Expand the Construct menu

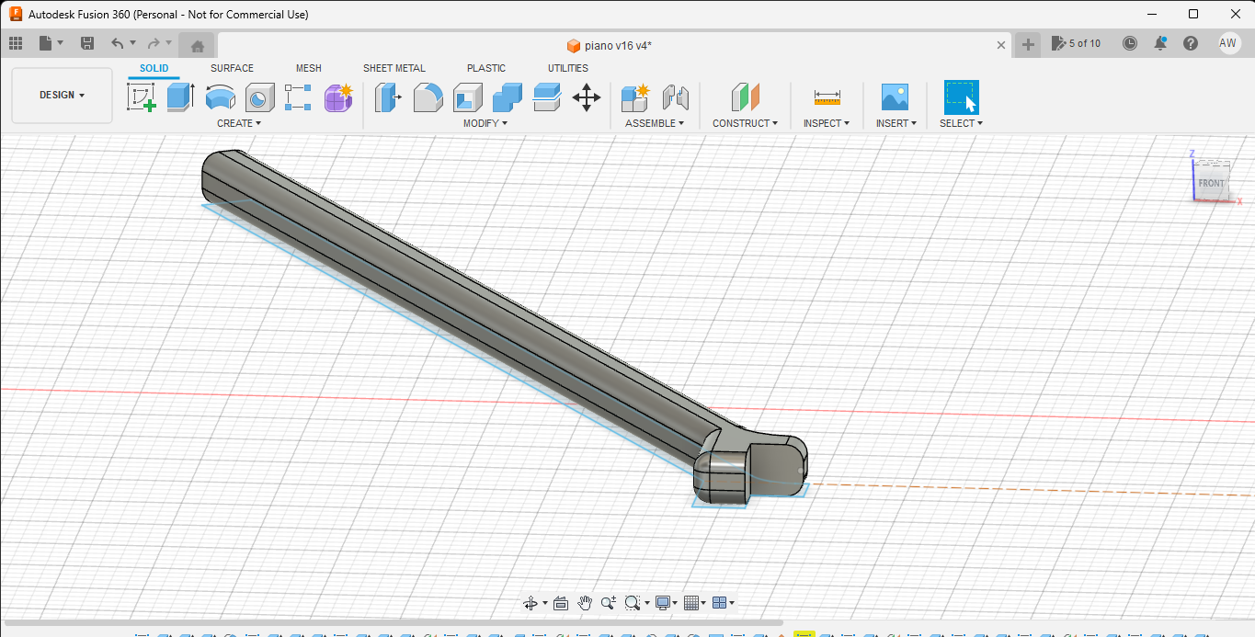point(745,123)
